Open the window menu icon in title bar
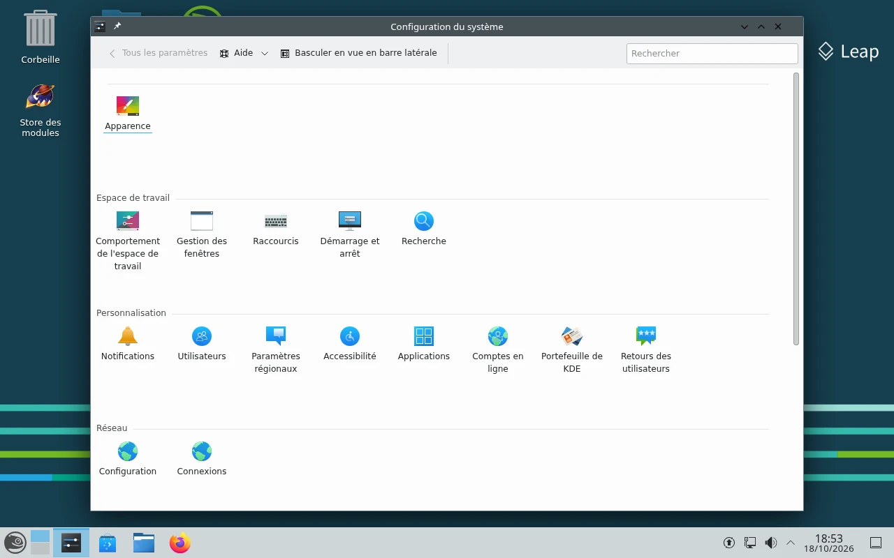This screenshot has height=558, width=894. pyautogui.click(x=100, y=27)
